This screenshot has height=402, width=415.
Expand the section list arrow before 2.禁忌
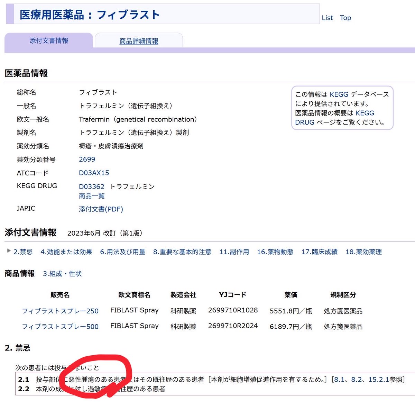coord(9,251)
